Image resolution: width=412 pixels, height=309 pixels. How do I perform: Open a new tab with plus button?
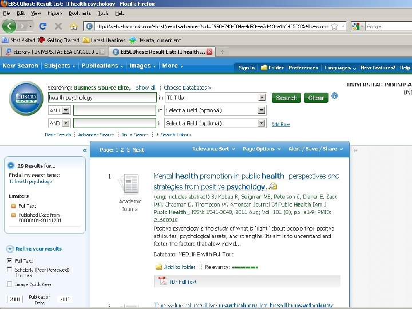coord(223,51)
